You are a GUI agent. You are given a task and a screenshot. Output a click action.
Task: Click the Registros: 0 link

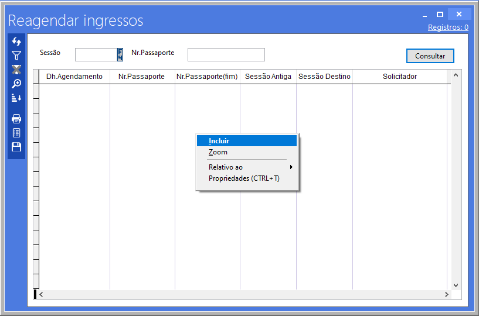coord(448,27)
